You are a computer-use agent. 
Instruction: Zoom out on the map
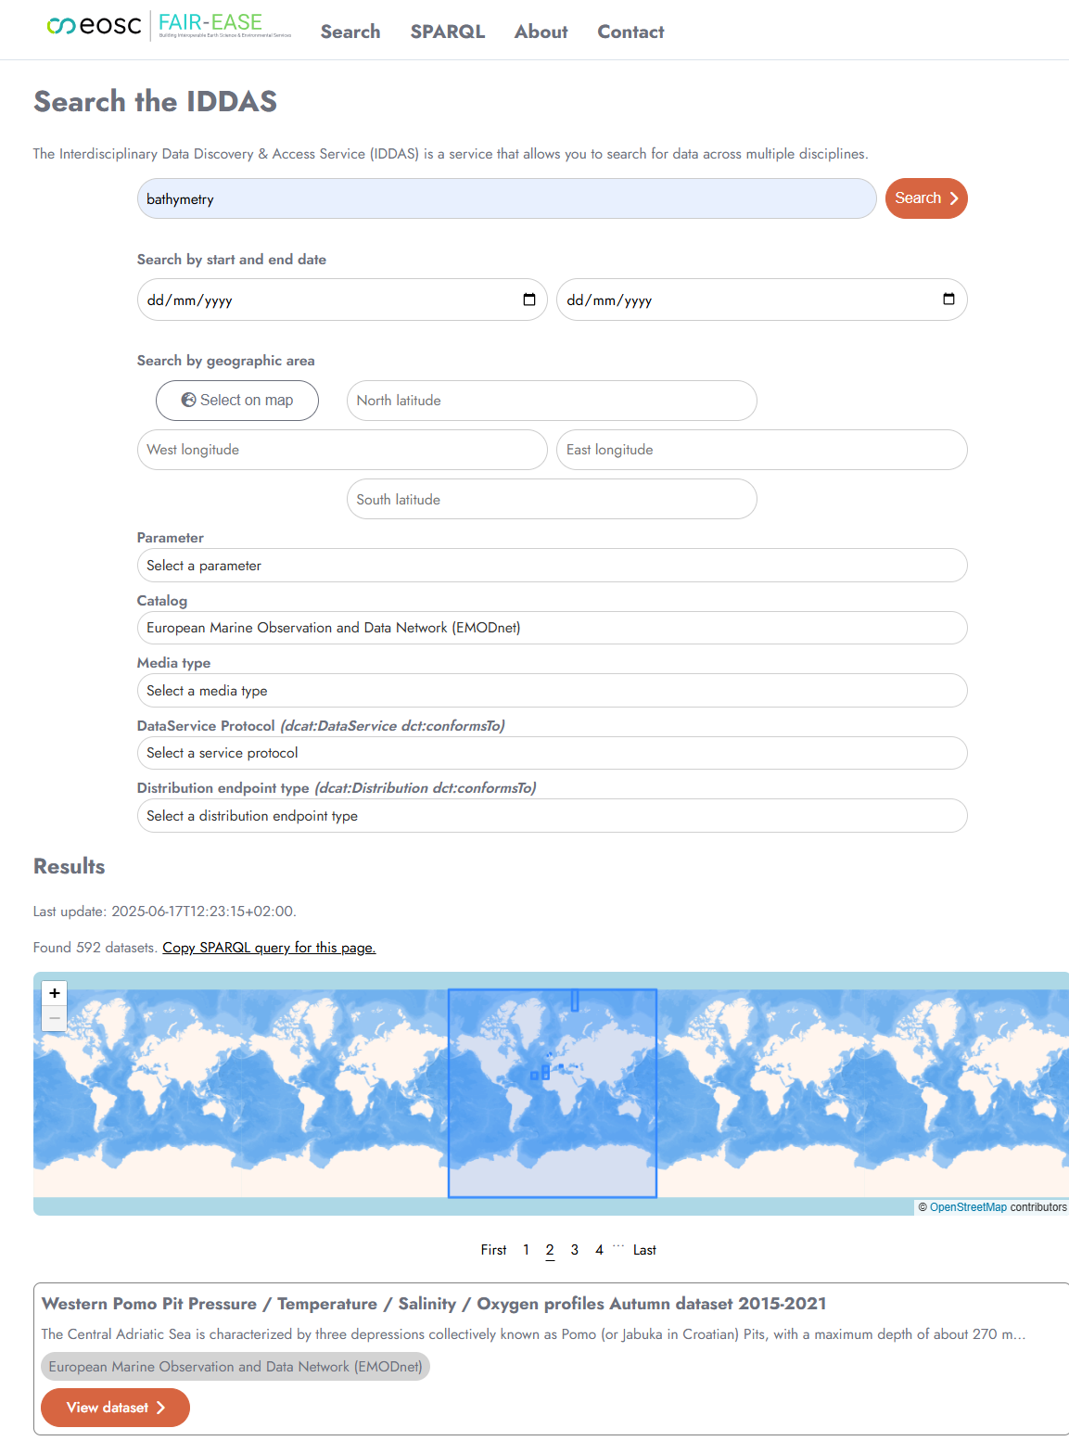point(55,1017)
